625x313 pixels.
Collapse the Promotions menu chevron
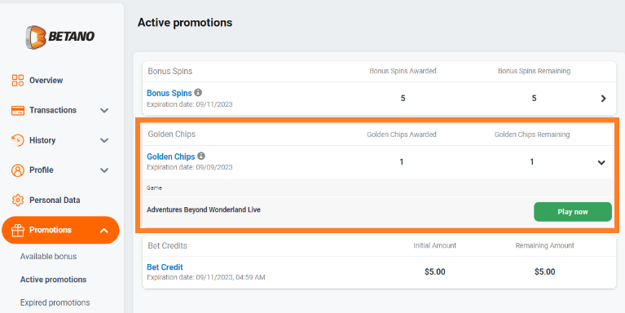(104, 230)
